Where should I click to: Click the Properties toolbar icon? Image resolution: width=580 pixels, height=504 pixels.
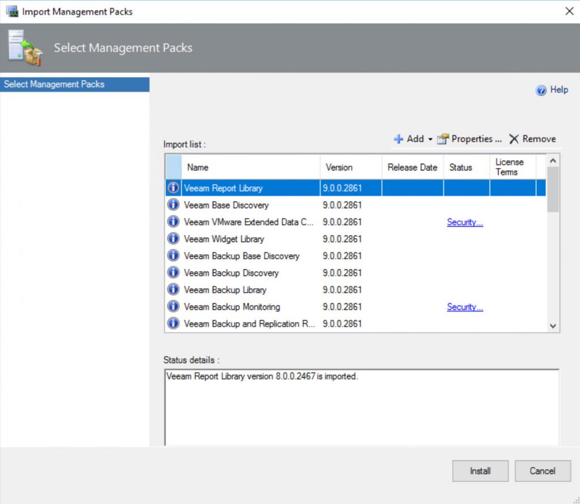443,139
